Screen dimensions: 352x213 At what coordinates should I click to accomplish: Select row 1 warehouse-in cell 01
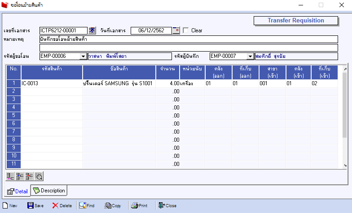tap(298, 83)
